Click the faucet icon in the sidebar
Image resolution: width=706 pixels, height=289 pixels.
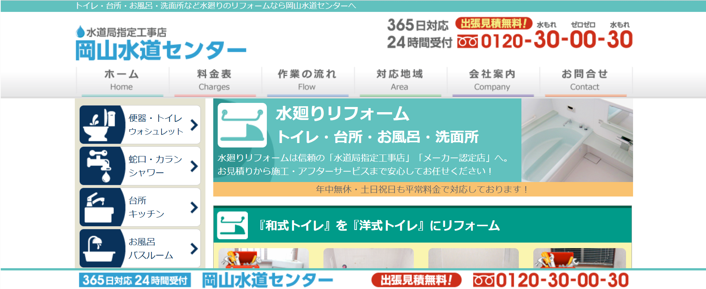pos(99,166)
